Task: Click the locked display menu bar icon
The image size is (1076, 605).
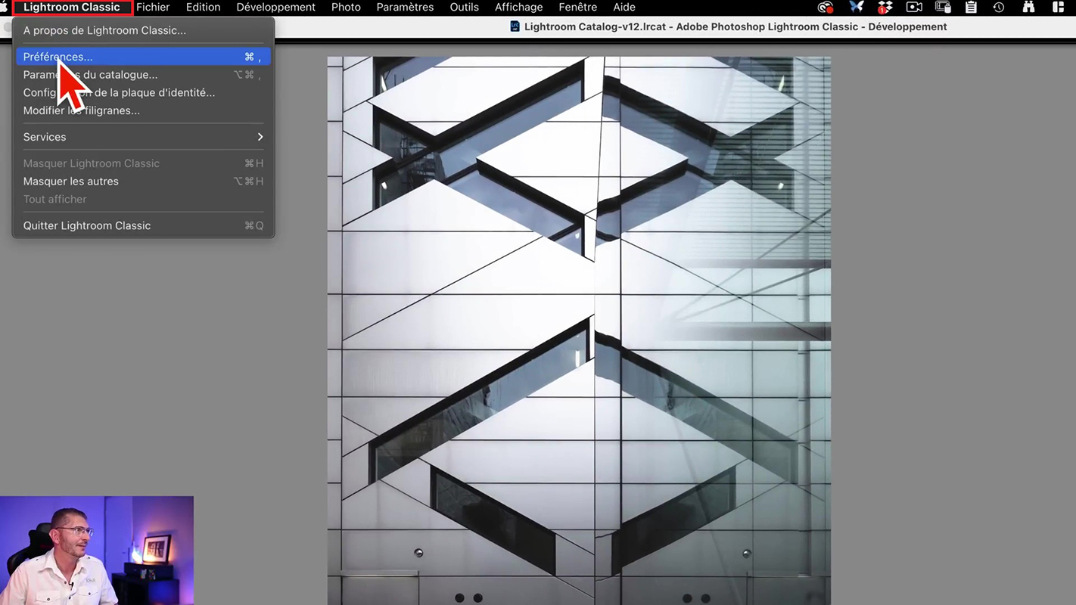Action: point(943,8)
